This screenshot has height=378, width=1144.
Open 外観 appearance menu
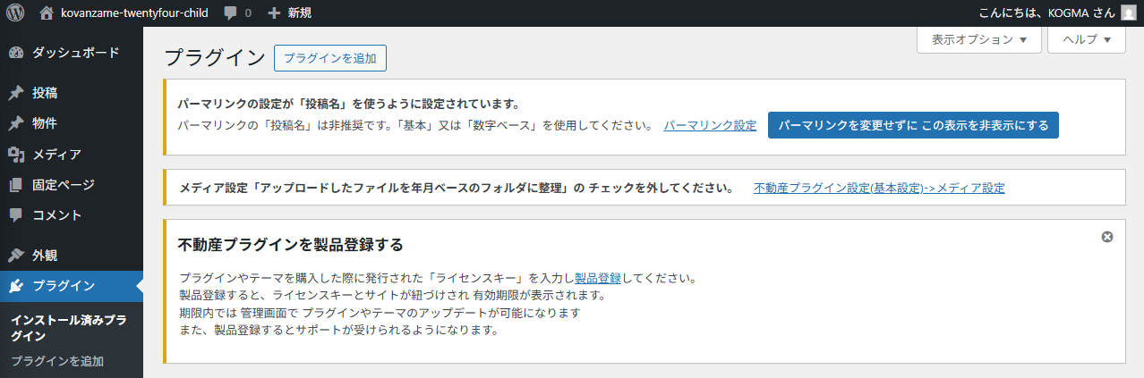45,256
